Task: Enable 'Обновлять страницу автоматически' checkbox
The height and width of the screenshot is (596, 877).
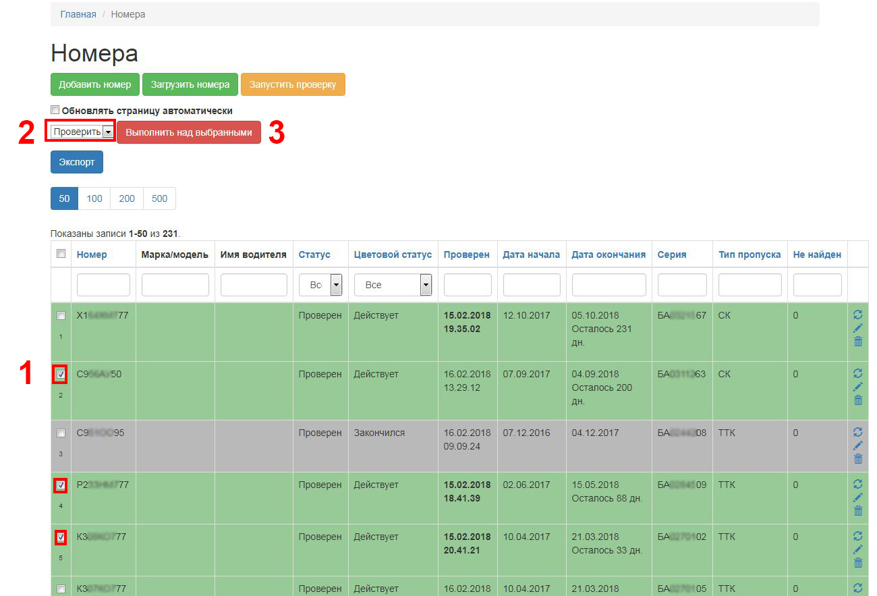Action: [x=55, y=110]
